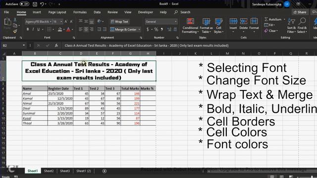
Task: Switch to Insert ribbon tab
Action: (x=37, y=12)
